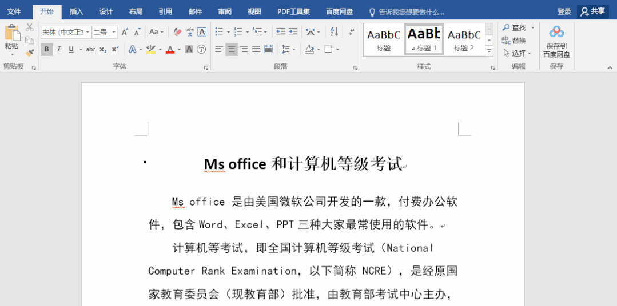
Task: Switch to the Insert (插入) tab
Action: (76, 12)
